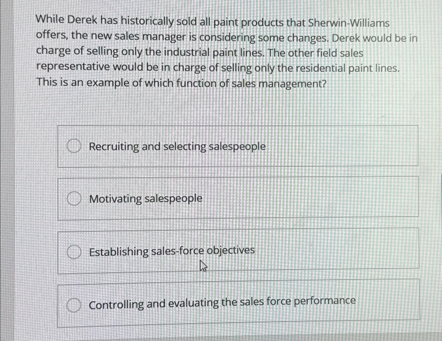Screen dimensions: 442x341
Task: Click the "Establishing sales-force objectives" text label
Action: point(172,251)
